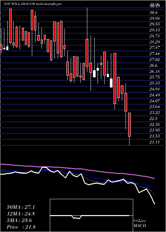The height and width of the screenshot is (232, 166).
Task: Click the tallest-wick candle reaching the chart top
Action: click(87, 53)
